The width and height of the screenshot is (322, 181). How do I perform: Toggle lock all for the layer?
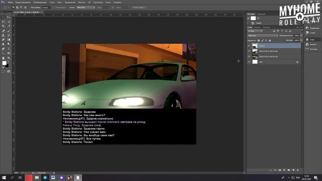pos(270,40)
